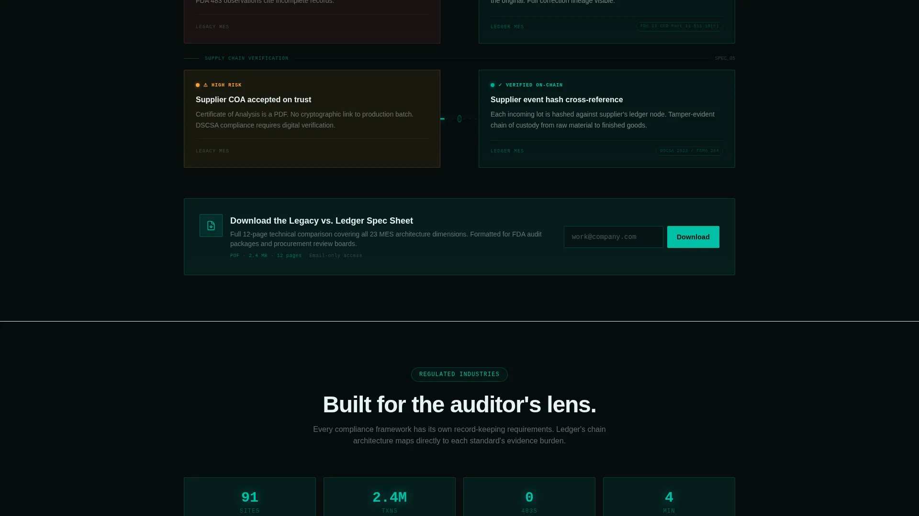
Task: Click the Verified On-Chain checkmark icon
Action: point(500,85)
